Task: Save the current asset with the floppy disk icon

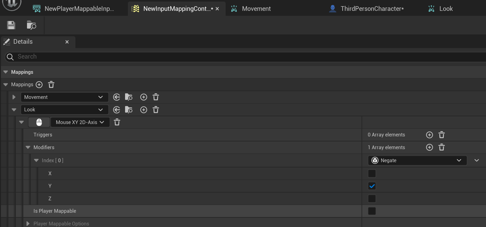Action: coord(11,25)
